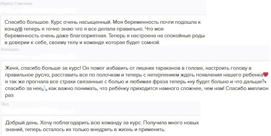Click "Получила много новых" in Яна's comment
This screenshot has width=271, height=136.
click(171, 123)
